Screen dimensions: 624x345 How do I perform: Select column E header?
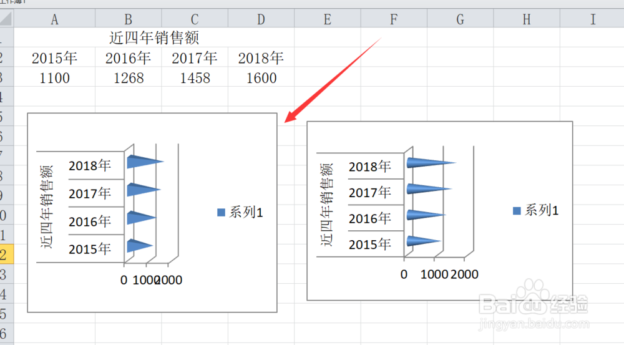point(328,19)
